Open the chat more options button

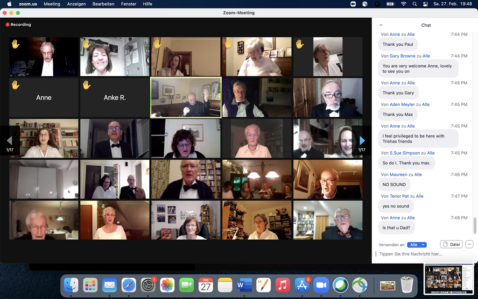(469, 244)
